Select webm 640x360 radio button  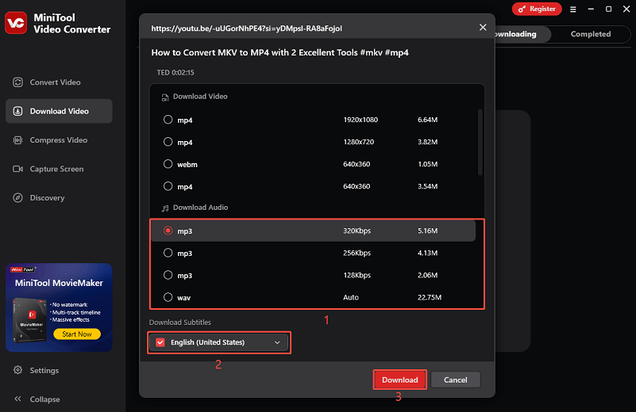168,164
